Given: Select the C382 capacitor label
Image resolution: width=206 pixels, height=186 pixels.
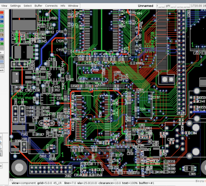Looking at the screenshot, I should [x=29, y=90].
